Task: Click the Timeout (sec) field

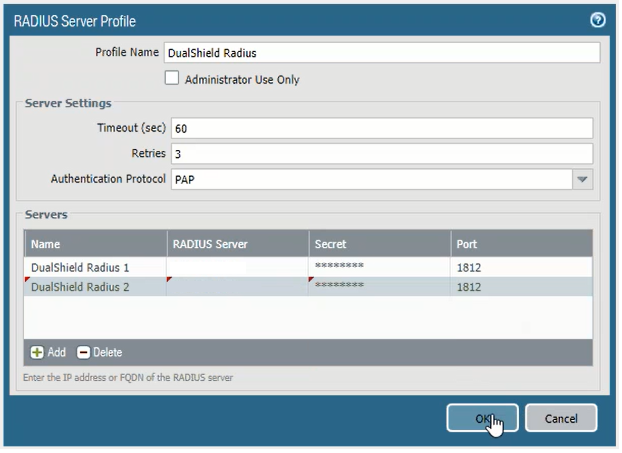Action: pyautogui.click(x=382, y=128)
